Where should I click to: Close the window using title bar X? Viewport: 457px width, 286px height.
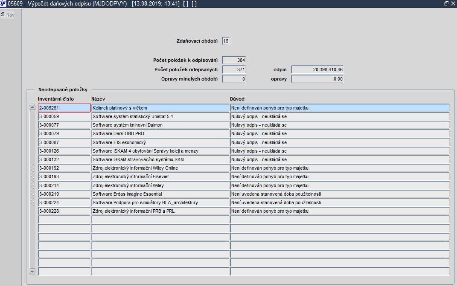coord(453,3)
